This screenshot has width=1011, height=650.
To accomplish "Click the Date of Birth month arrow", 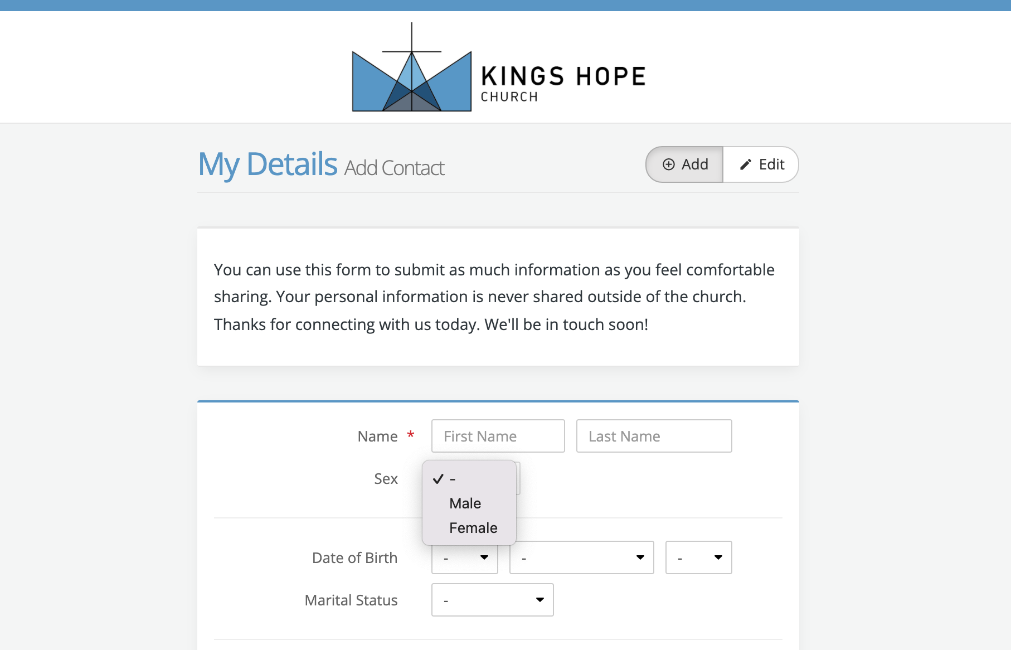I will (x=640, y=557).
